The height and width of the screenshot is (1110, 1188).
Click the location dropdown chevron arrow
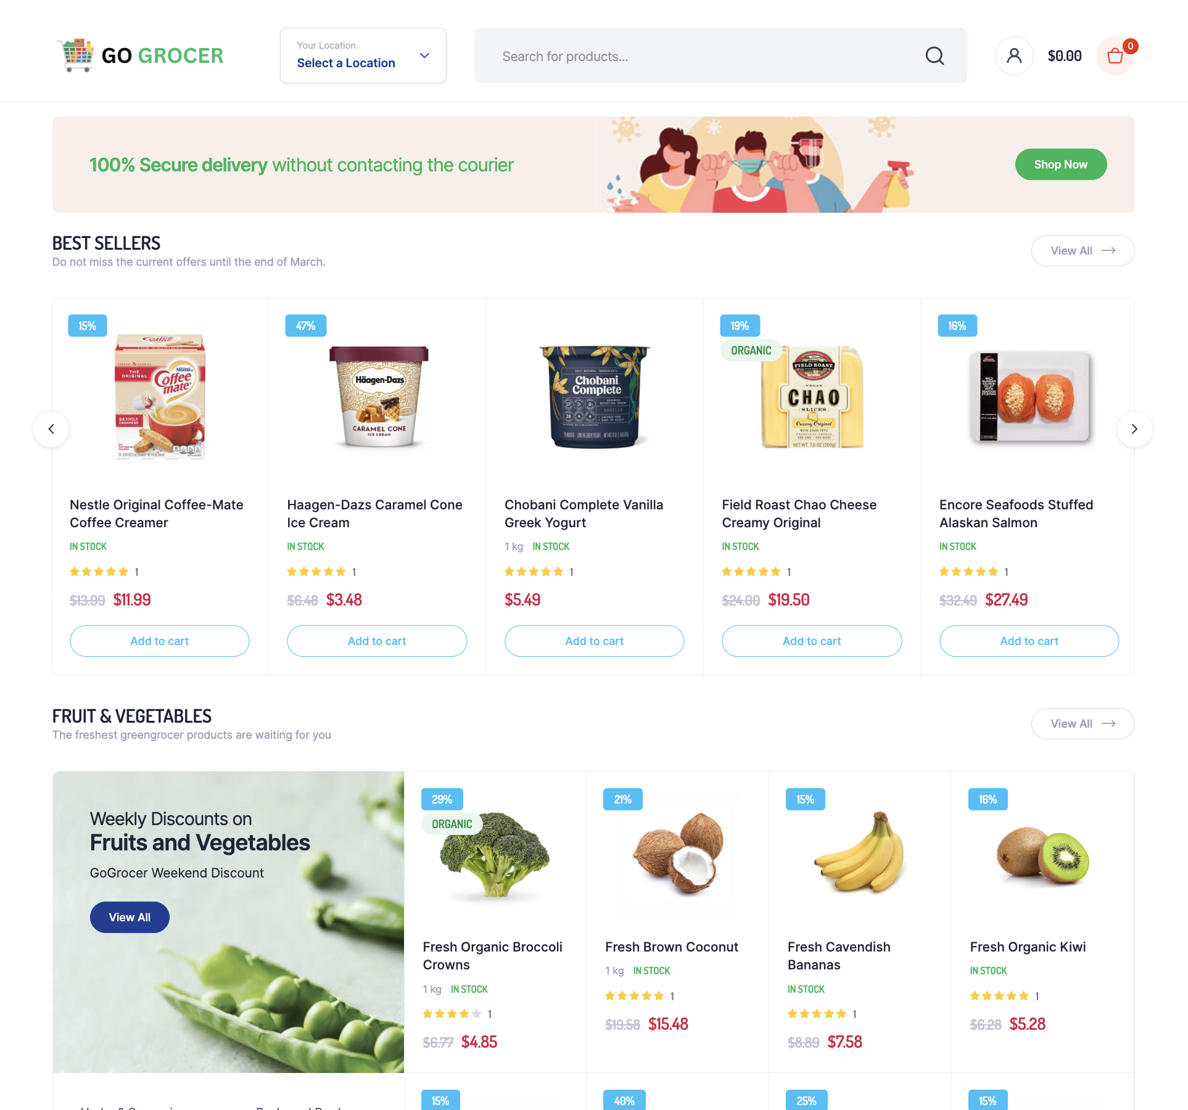[x=424, y=55]
